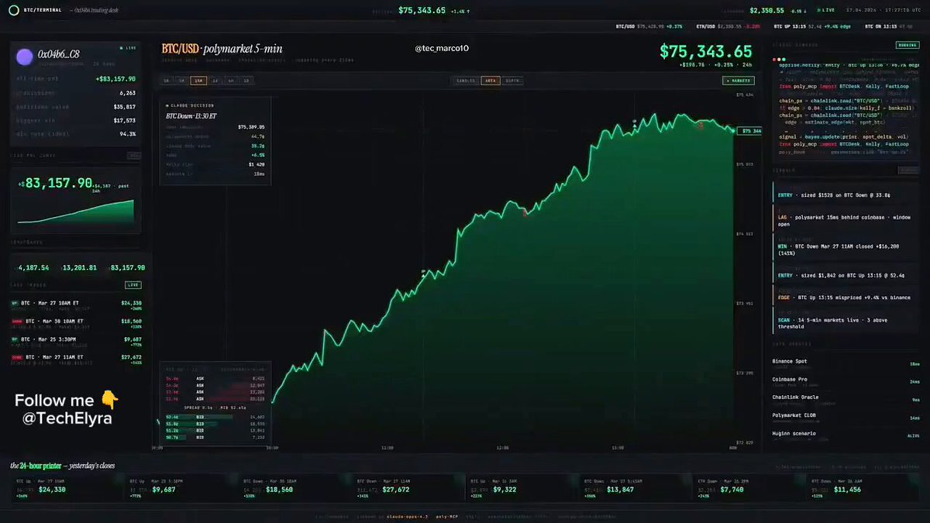
Task: Click the all-time PnL value +$83,157.90
Action: [115, 78]
